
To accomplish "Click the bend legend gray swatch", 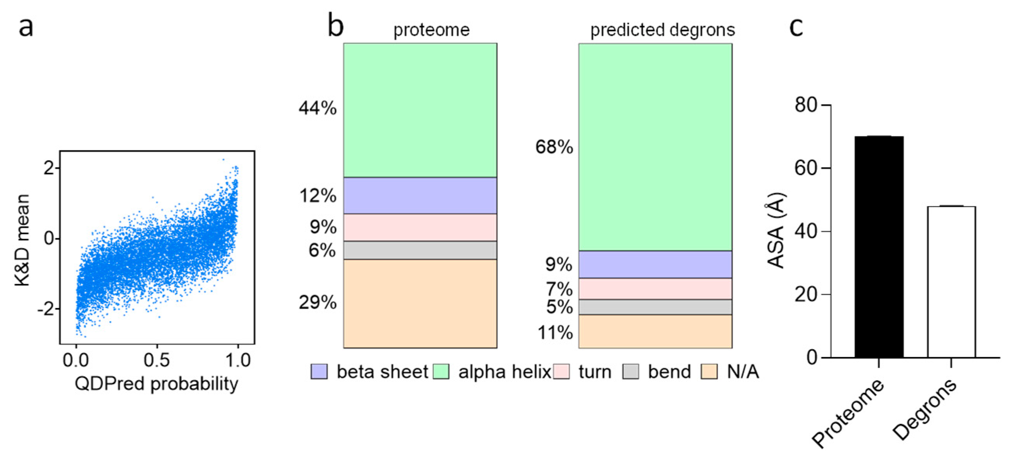I will coord(630,371).
